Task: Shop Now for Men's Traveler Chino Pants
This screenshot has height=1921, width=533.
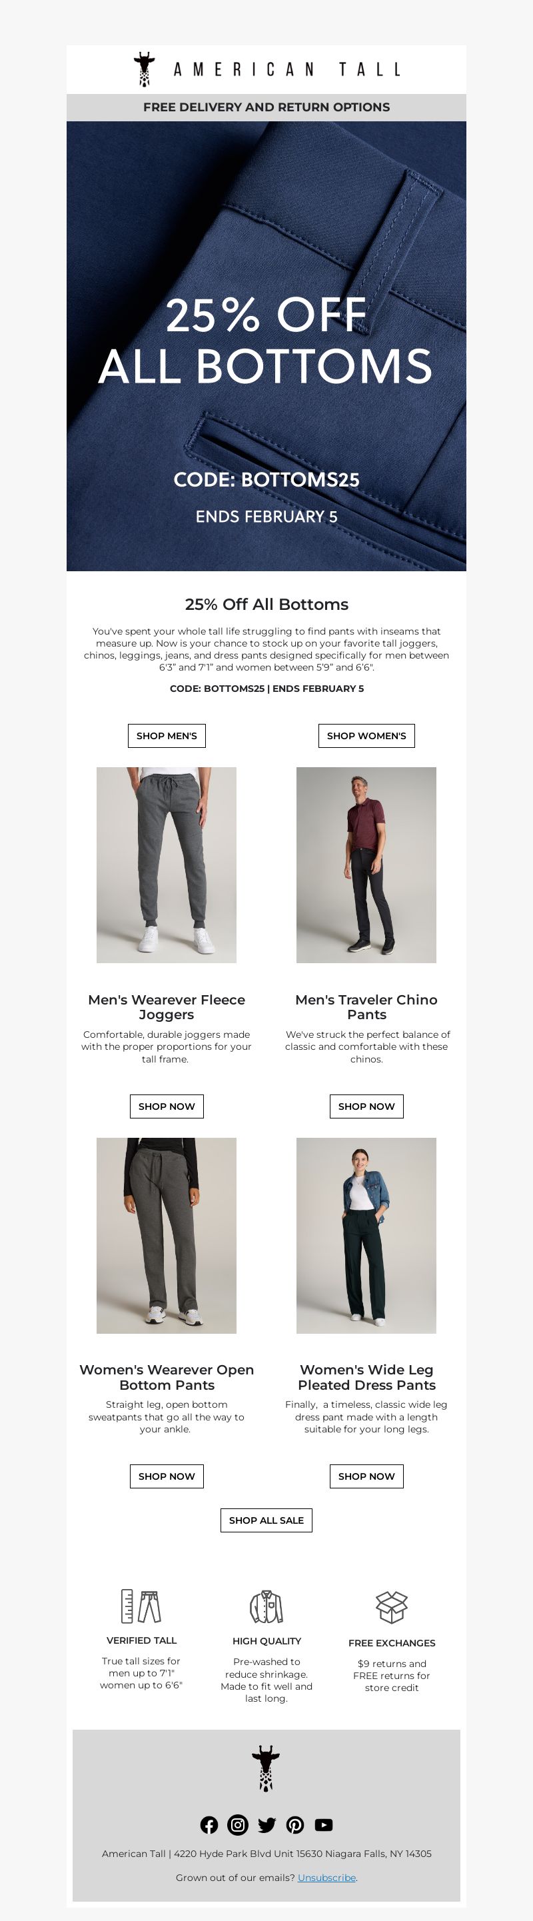Action: tap(366, 1106)
